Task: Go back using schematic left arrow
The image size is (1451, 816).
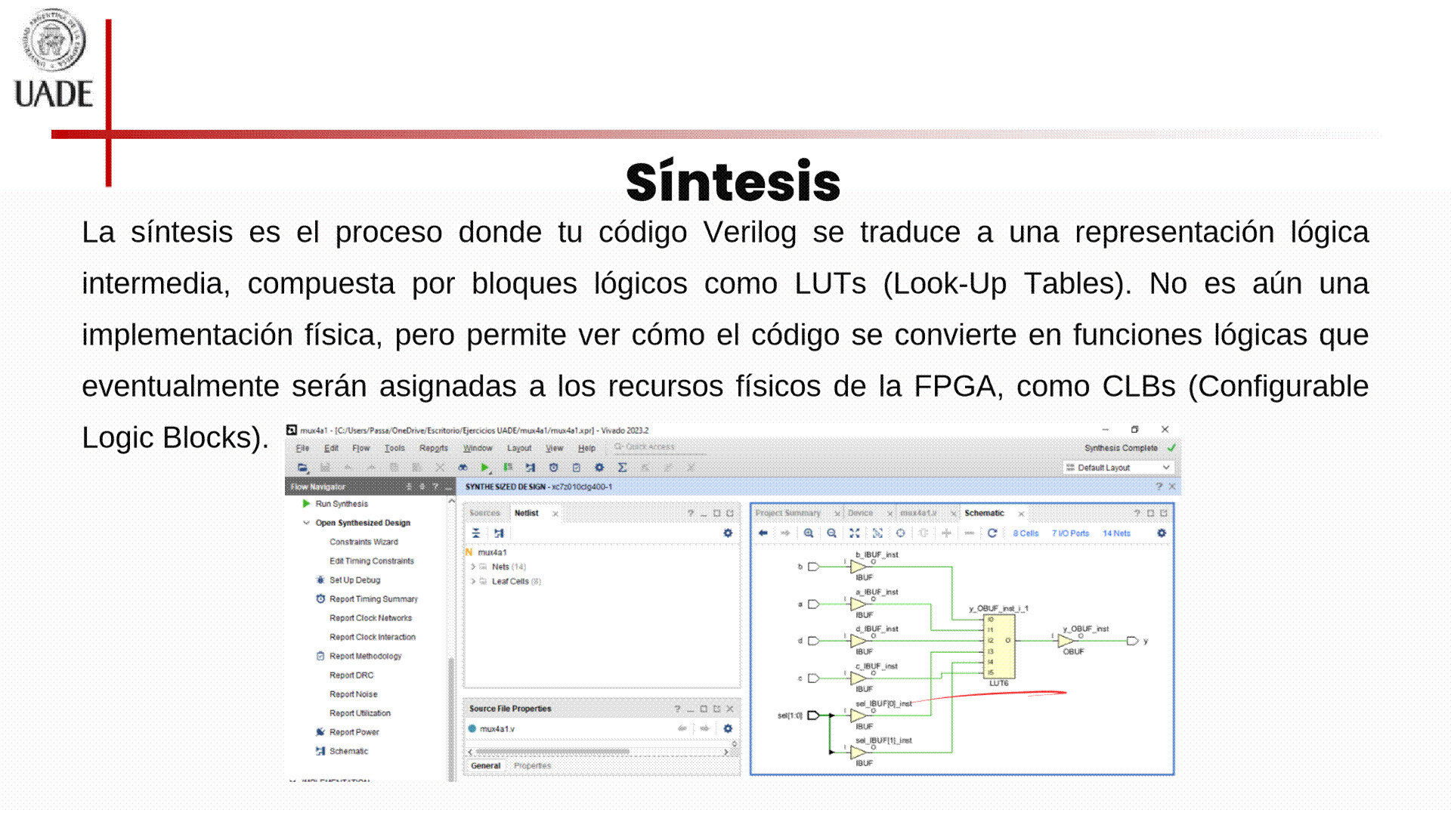Action: coord(763,533)
